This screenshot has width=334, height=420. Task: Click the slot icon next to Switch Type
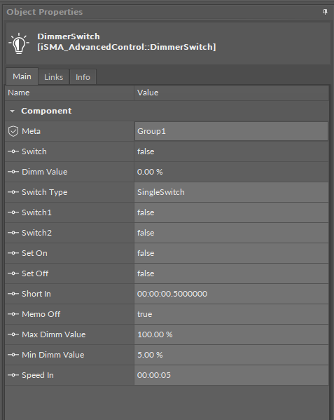click(13, 192)
